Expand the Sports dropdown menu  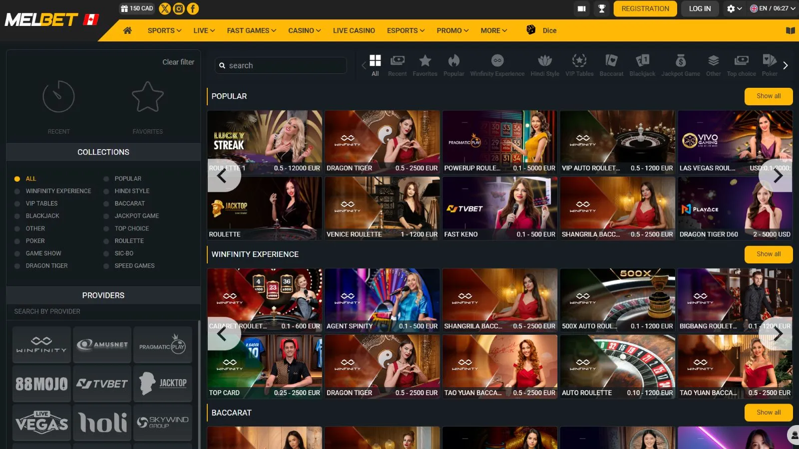pos(164,30)
